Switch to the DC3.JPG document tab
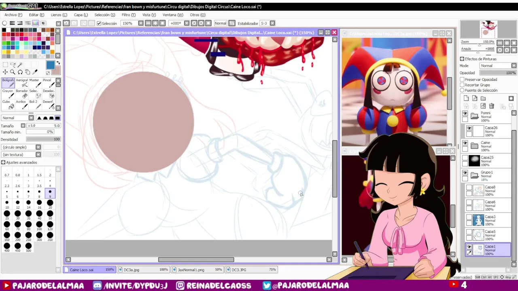The width and height of the screenshot is (518, 291). pyautogui.click(x=251, y=270)
